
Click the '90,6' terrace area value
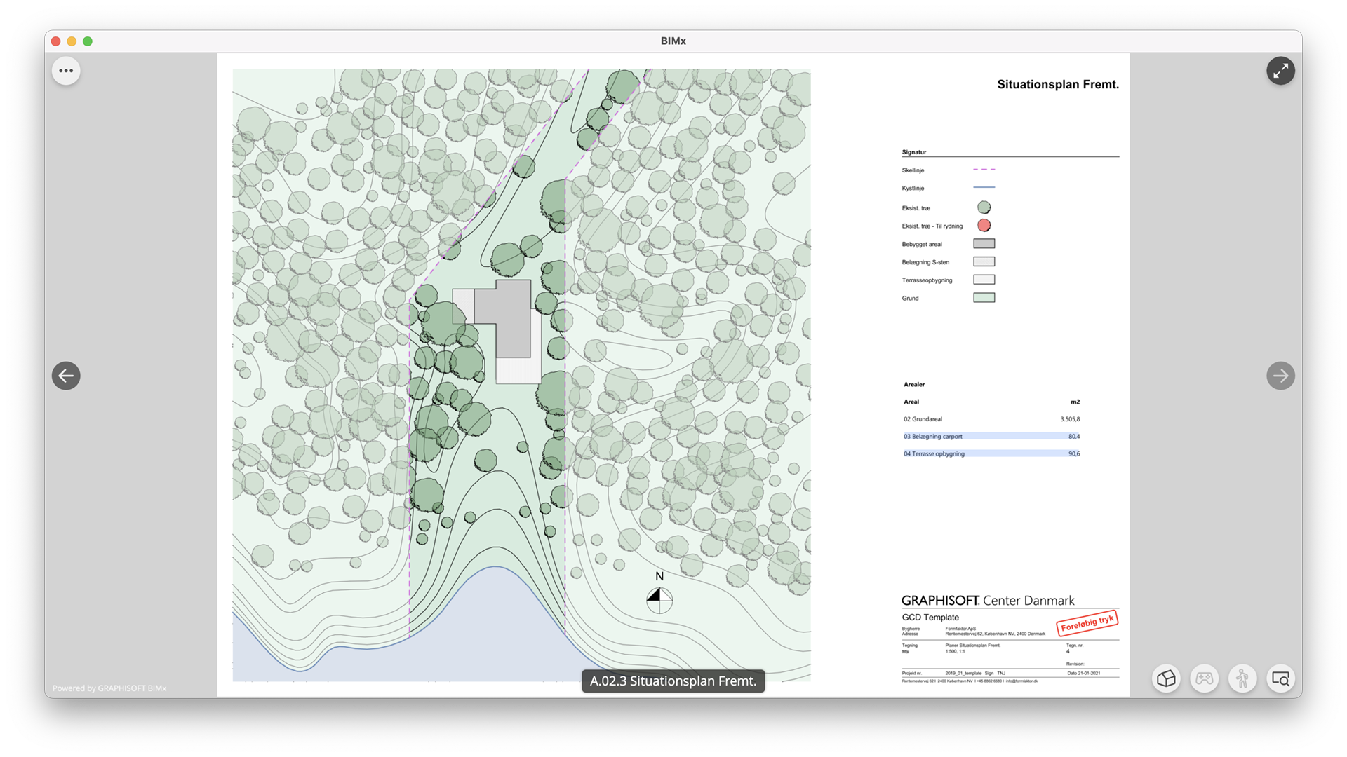coord(1074,453)
